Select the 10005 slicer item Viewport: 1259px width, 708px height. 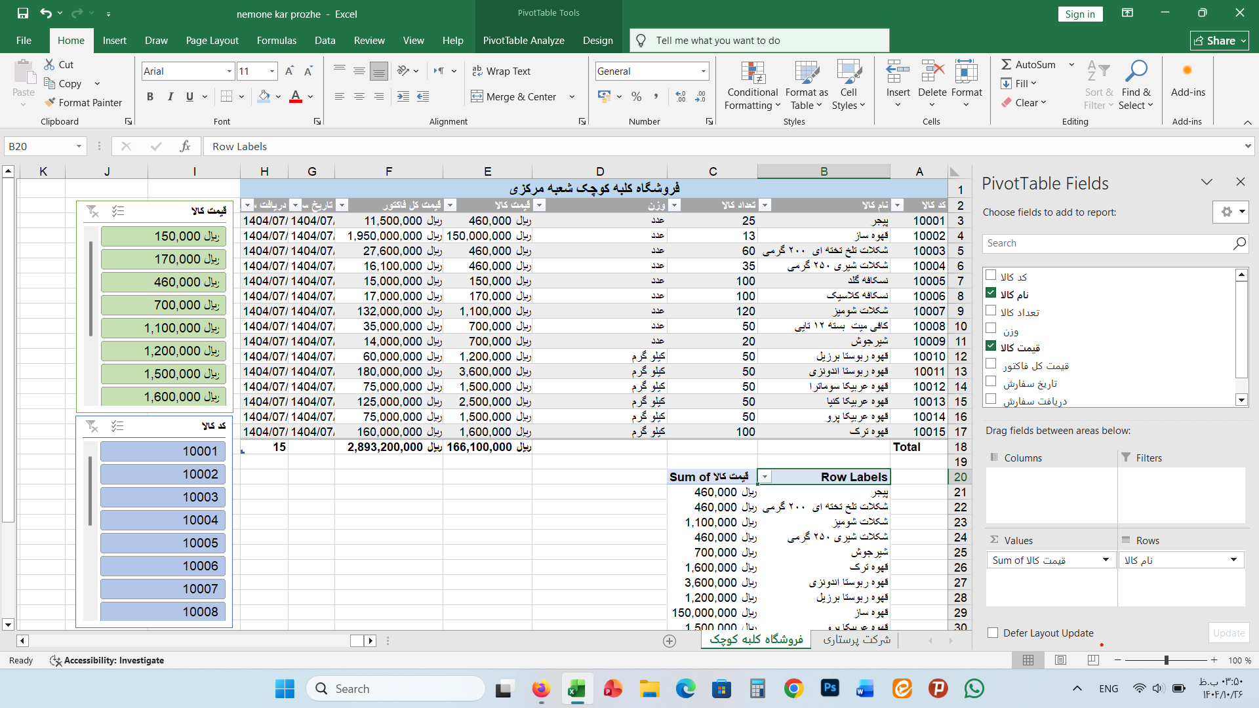[163, 543]
